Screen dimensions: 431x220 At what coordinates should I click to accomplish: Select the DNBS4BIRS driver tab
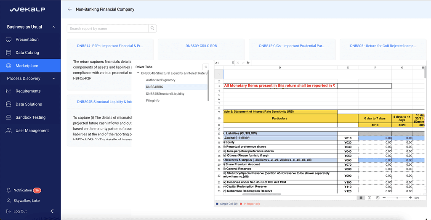tap(176, 87)
